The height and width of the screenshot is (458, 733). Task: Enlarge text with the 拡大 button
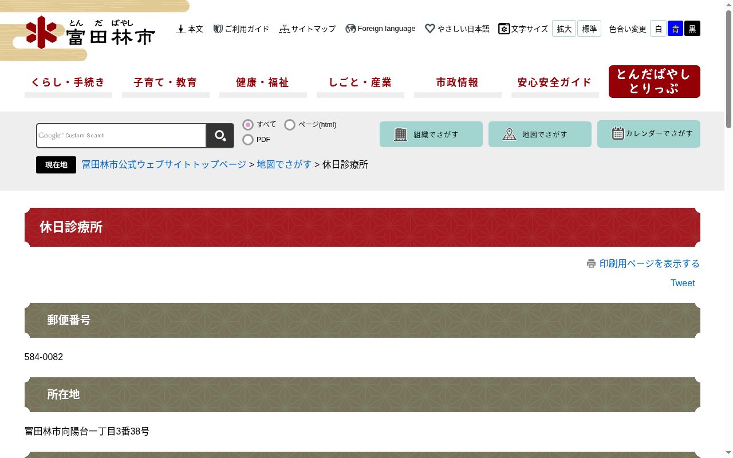tap(564, 29)
